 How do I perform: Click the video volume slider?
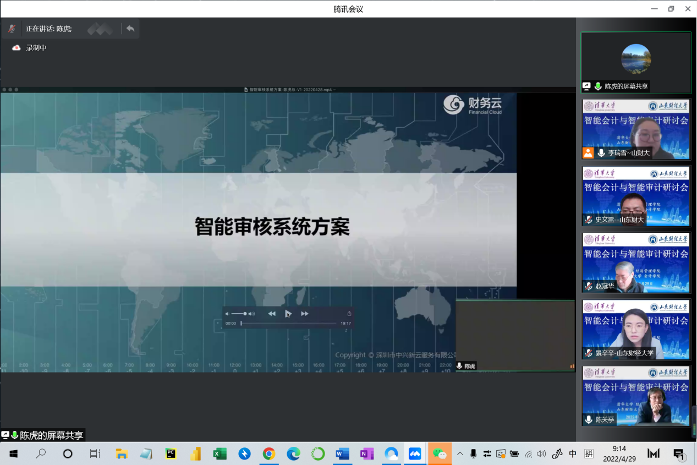[x=239, y=314]
